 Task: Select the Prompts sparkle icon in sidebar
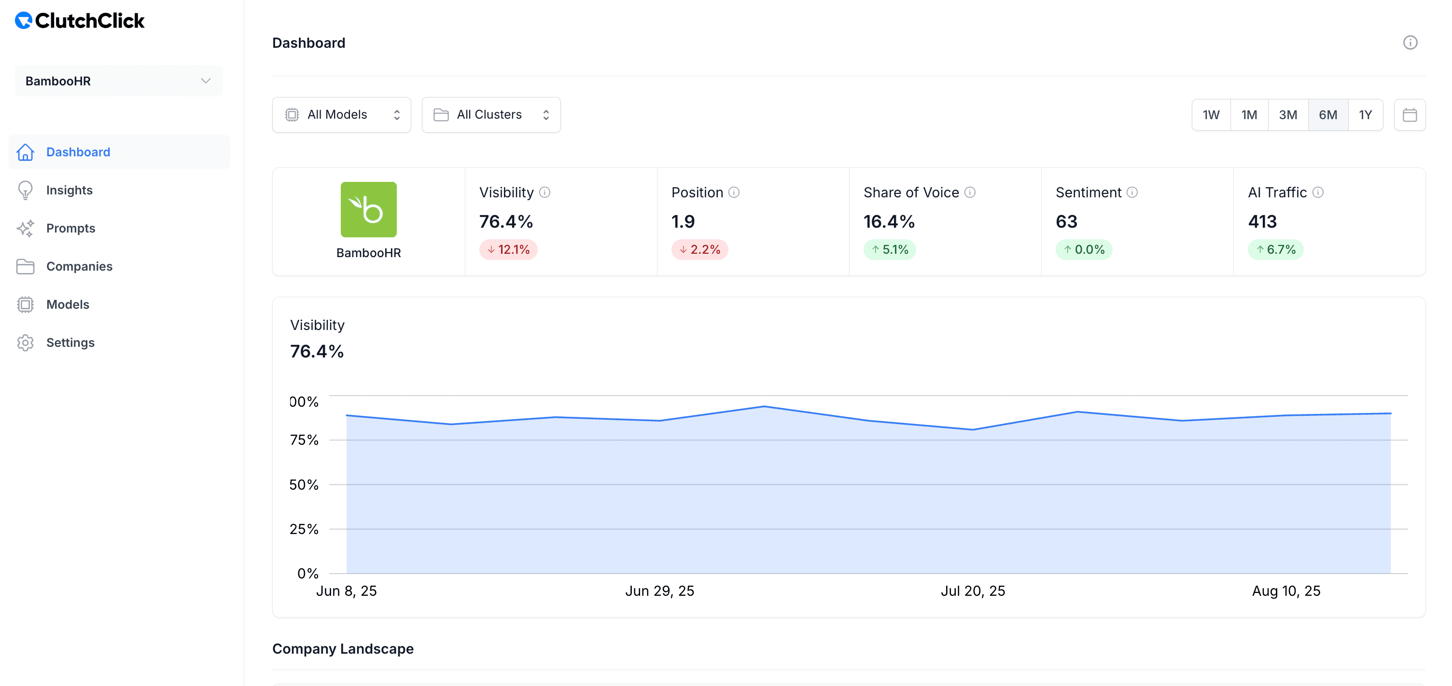point(26,228)
